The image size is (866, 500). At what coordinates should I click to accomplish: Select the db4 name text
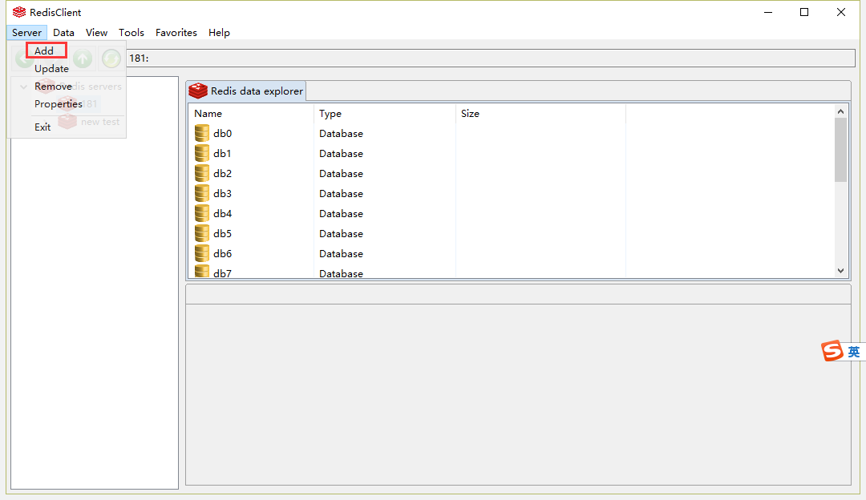click(x=223, y=214)
